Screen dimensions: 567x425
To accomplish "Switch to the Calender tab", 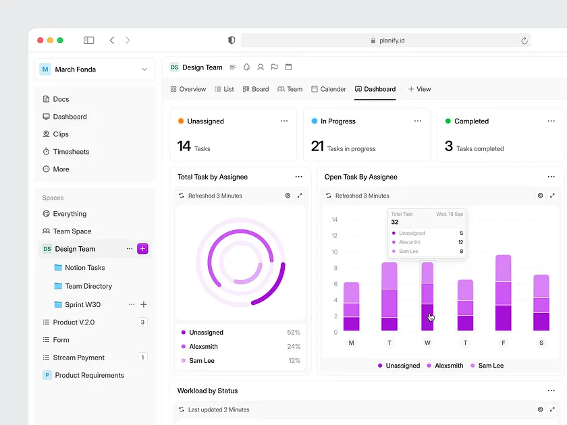I will [x=328, y=89].
